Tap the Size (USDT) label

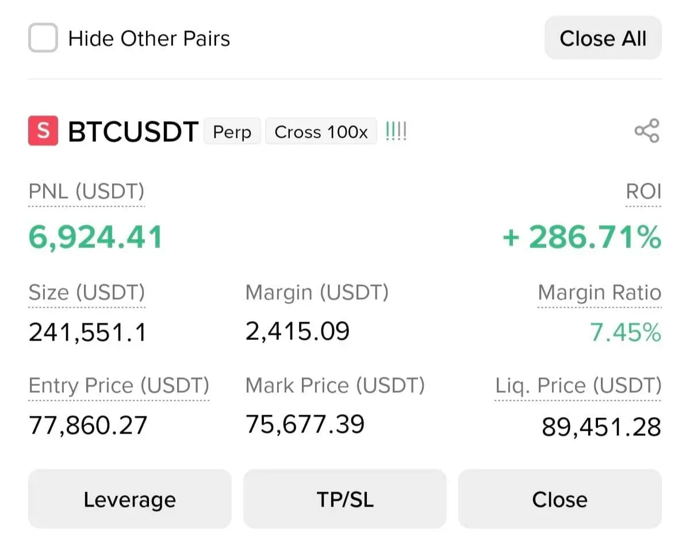[86, 293]
